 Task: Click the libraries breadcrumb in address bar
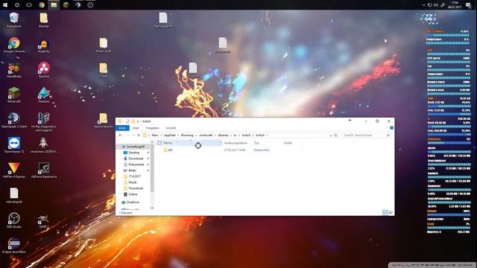click(x=223, y=135)
